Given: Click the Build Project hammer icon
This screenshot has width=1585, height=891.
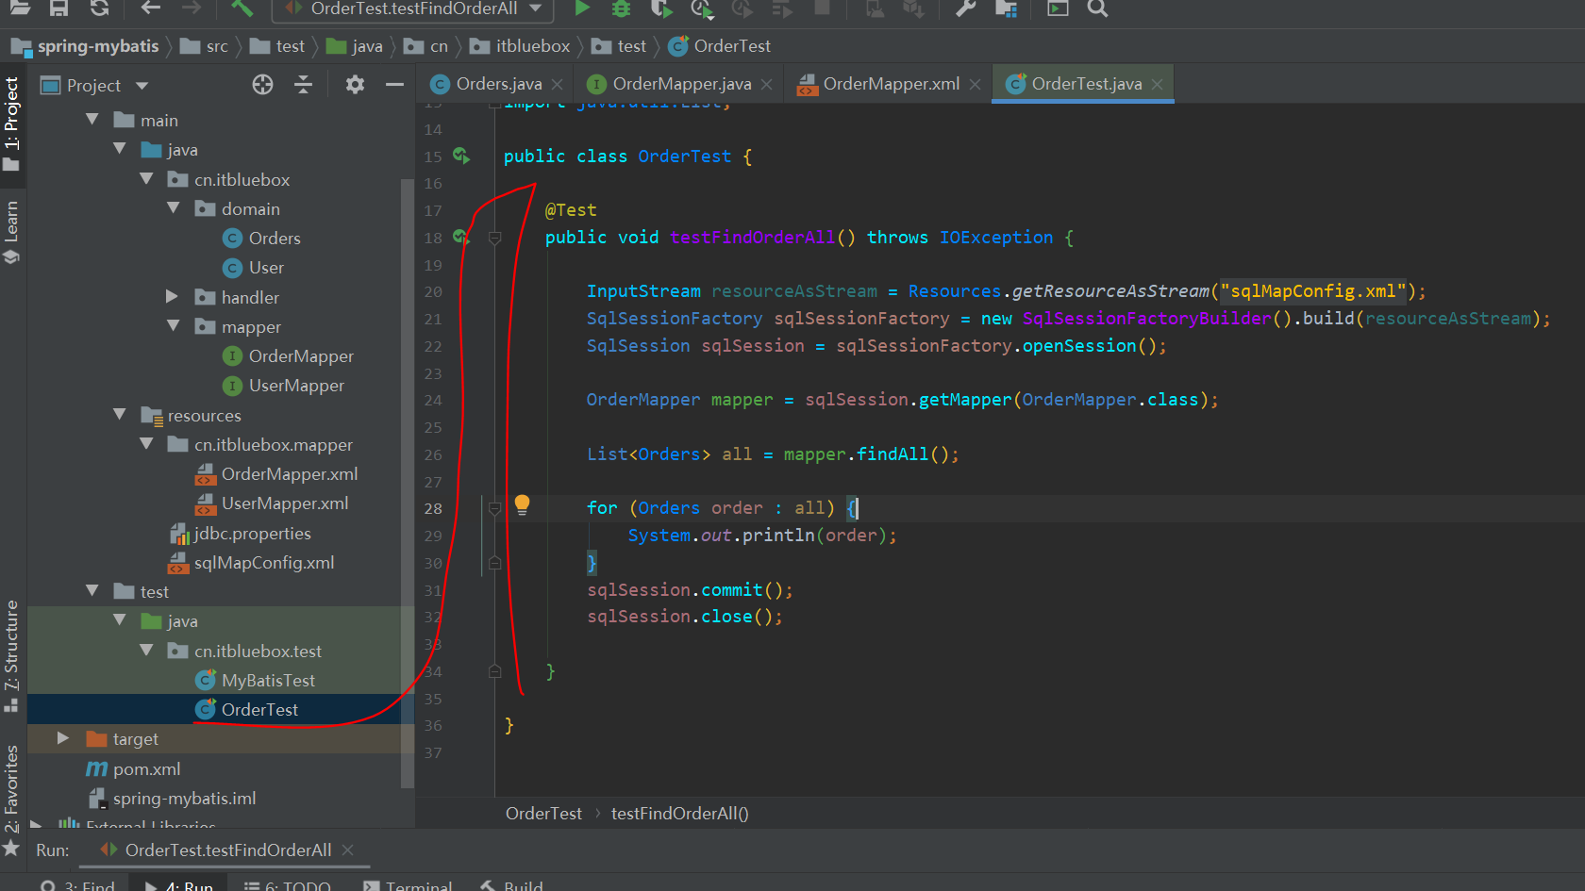Looking at the screenshot, I should (242, 8).
